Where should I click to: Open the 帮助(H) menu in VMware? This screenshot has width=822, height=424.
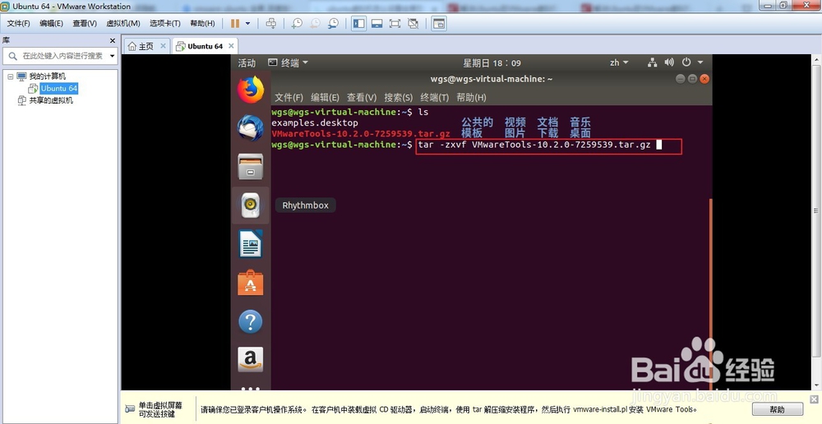[x=202, y=24]
